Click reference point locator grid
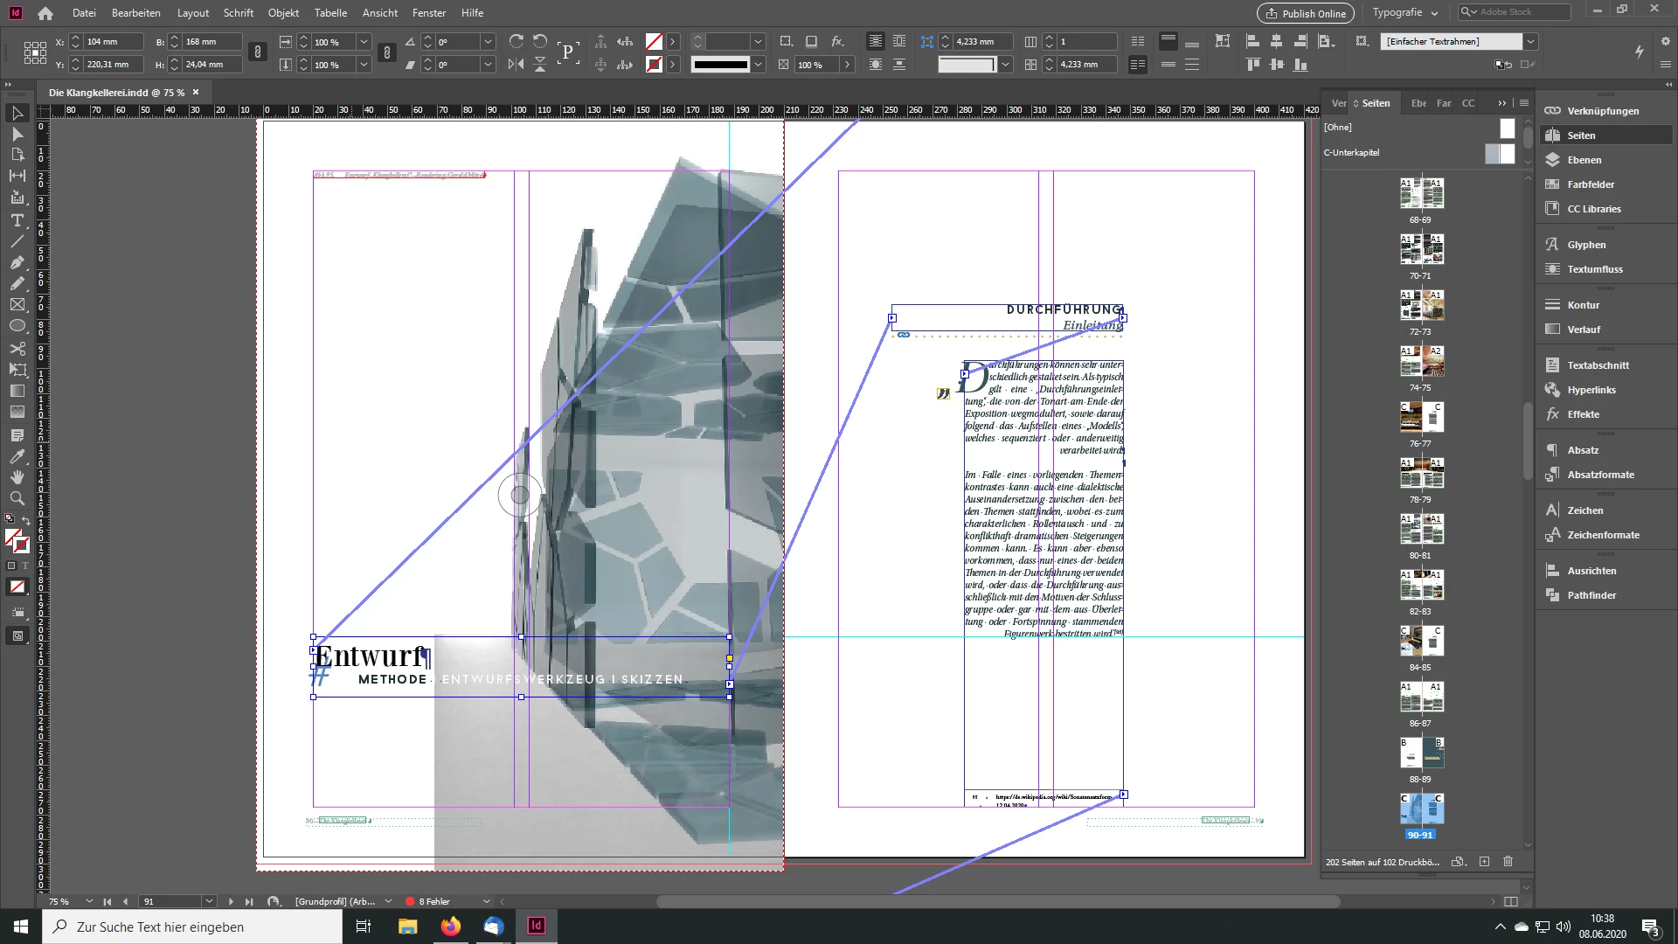The height and width of the screenshot is (944, 1678). tap(35, 52)
